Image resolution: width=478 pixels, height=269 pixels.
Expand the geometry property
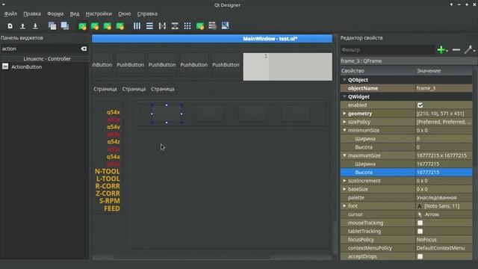tap(344, 114)
